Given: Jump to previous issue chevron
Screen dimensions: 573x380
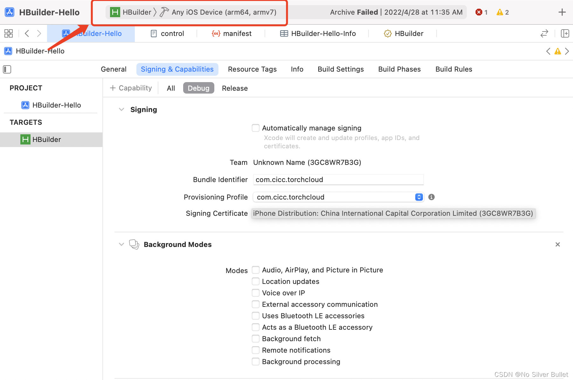Looking at the screenshot, I should pos(548,51).
